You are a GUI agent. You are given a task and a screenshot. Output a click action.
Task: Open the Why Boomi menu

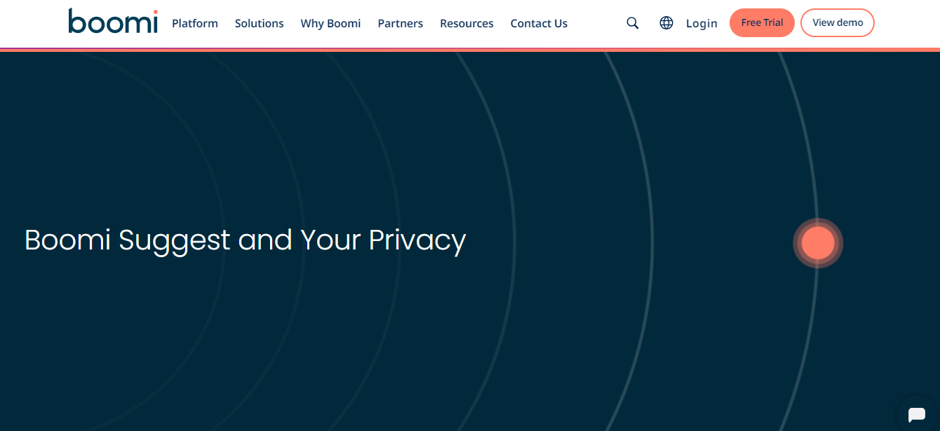click(x=331, y=23)
